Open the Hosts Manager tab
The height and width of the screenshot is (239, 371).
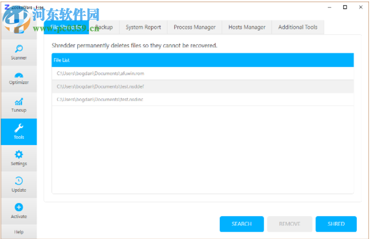[x=247, y=27]
